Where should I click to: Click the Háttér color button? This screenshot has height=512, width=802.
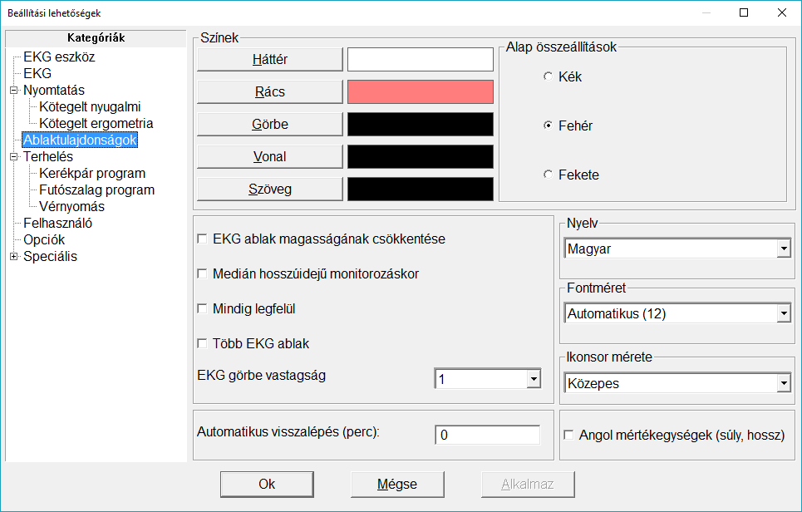pos(270,59)
